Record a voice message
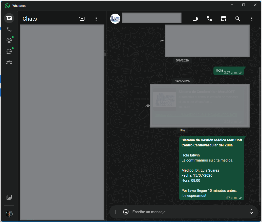This screenshot has width=262, height=222. pos(251,212)
